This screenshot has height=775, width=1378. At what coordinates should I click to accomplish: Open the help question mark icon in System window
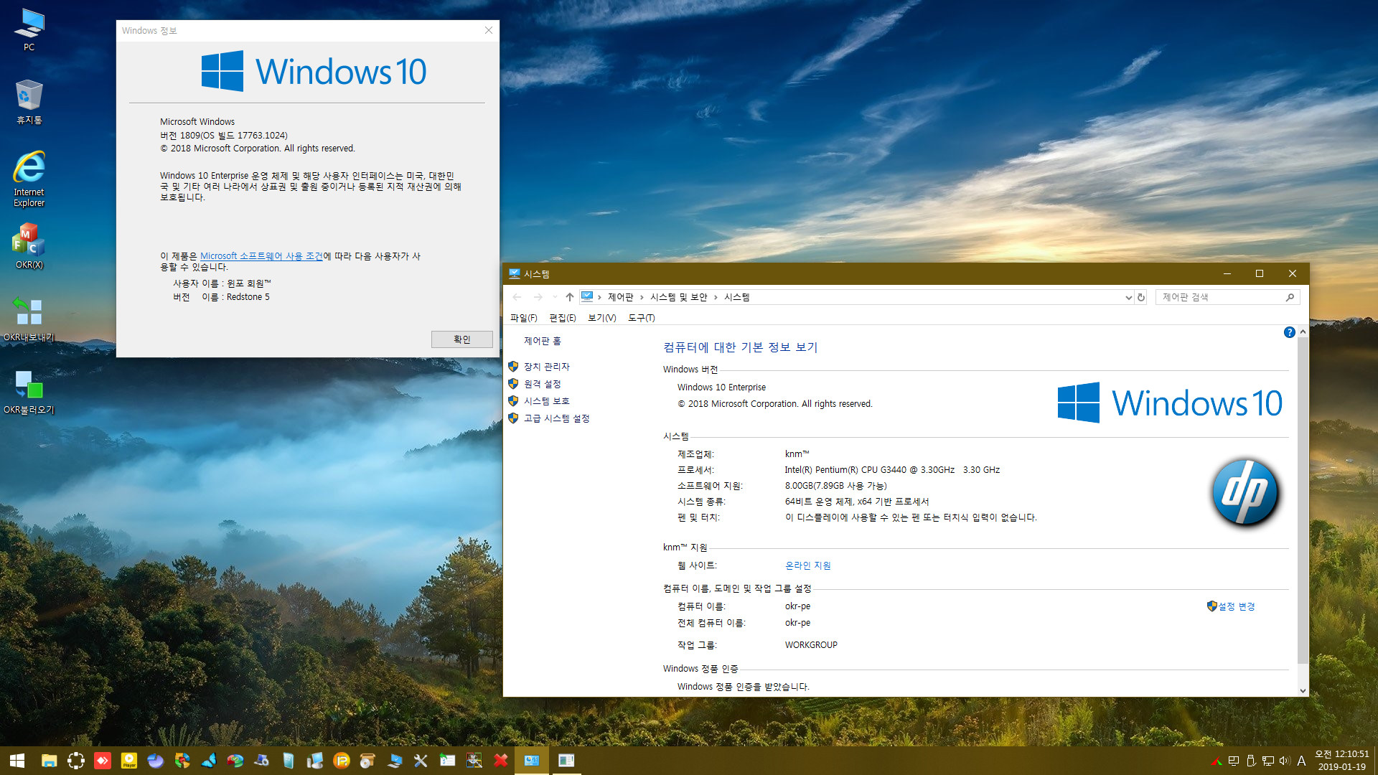click(1289, 332)
